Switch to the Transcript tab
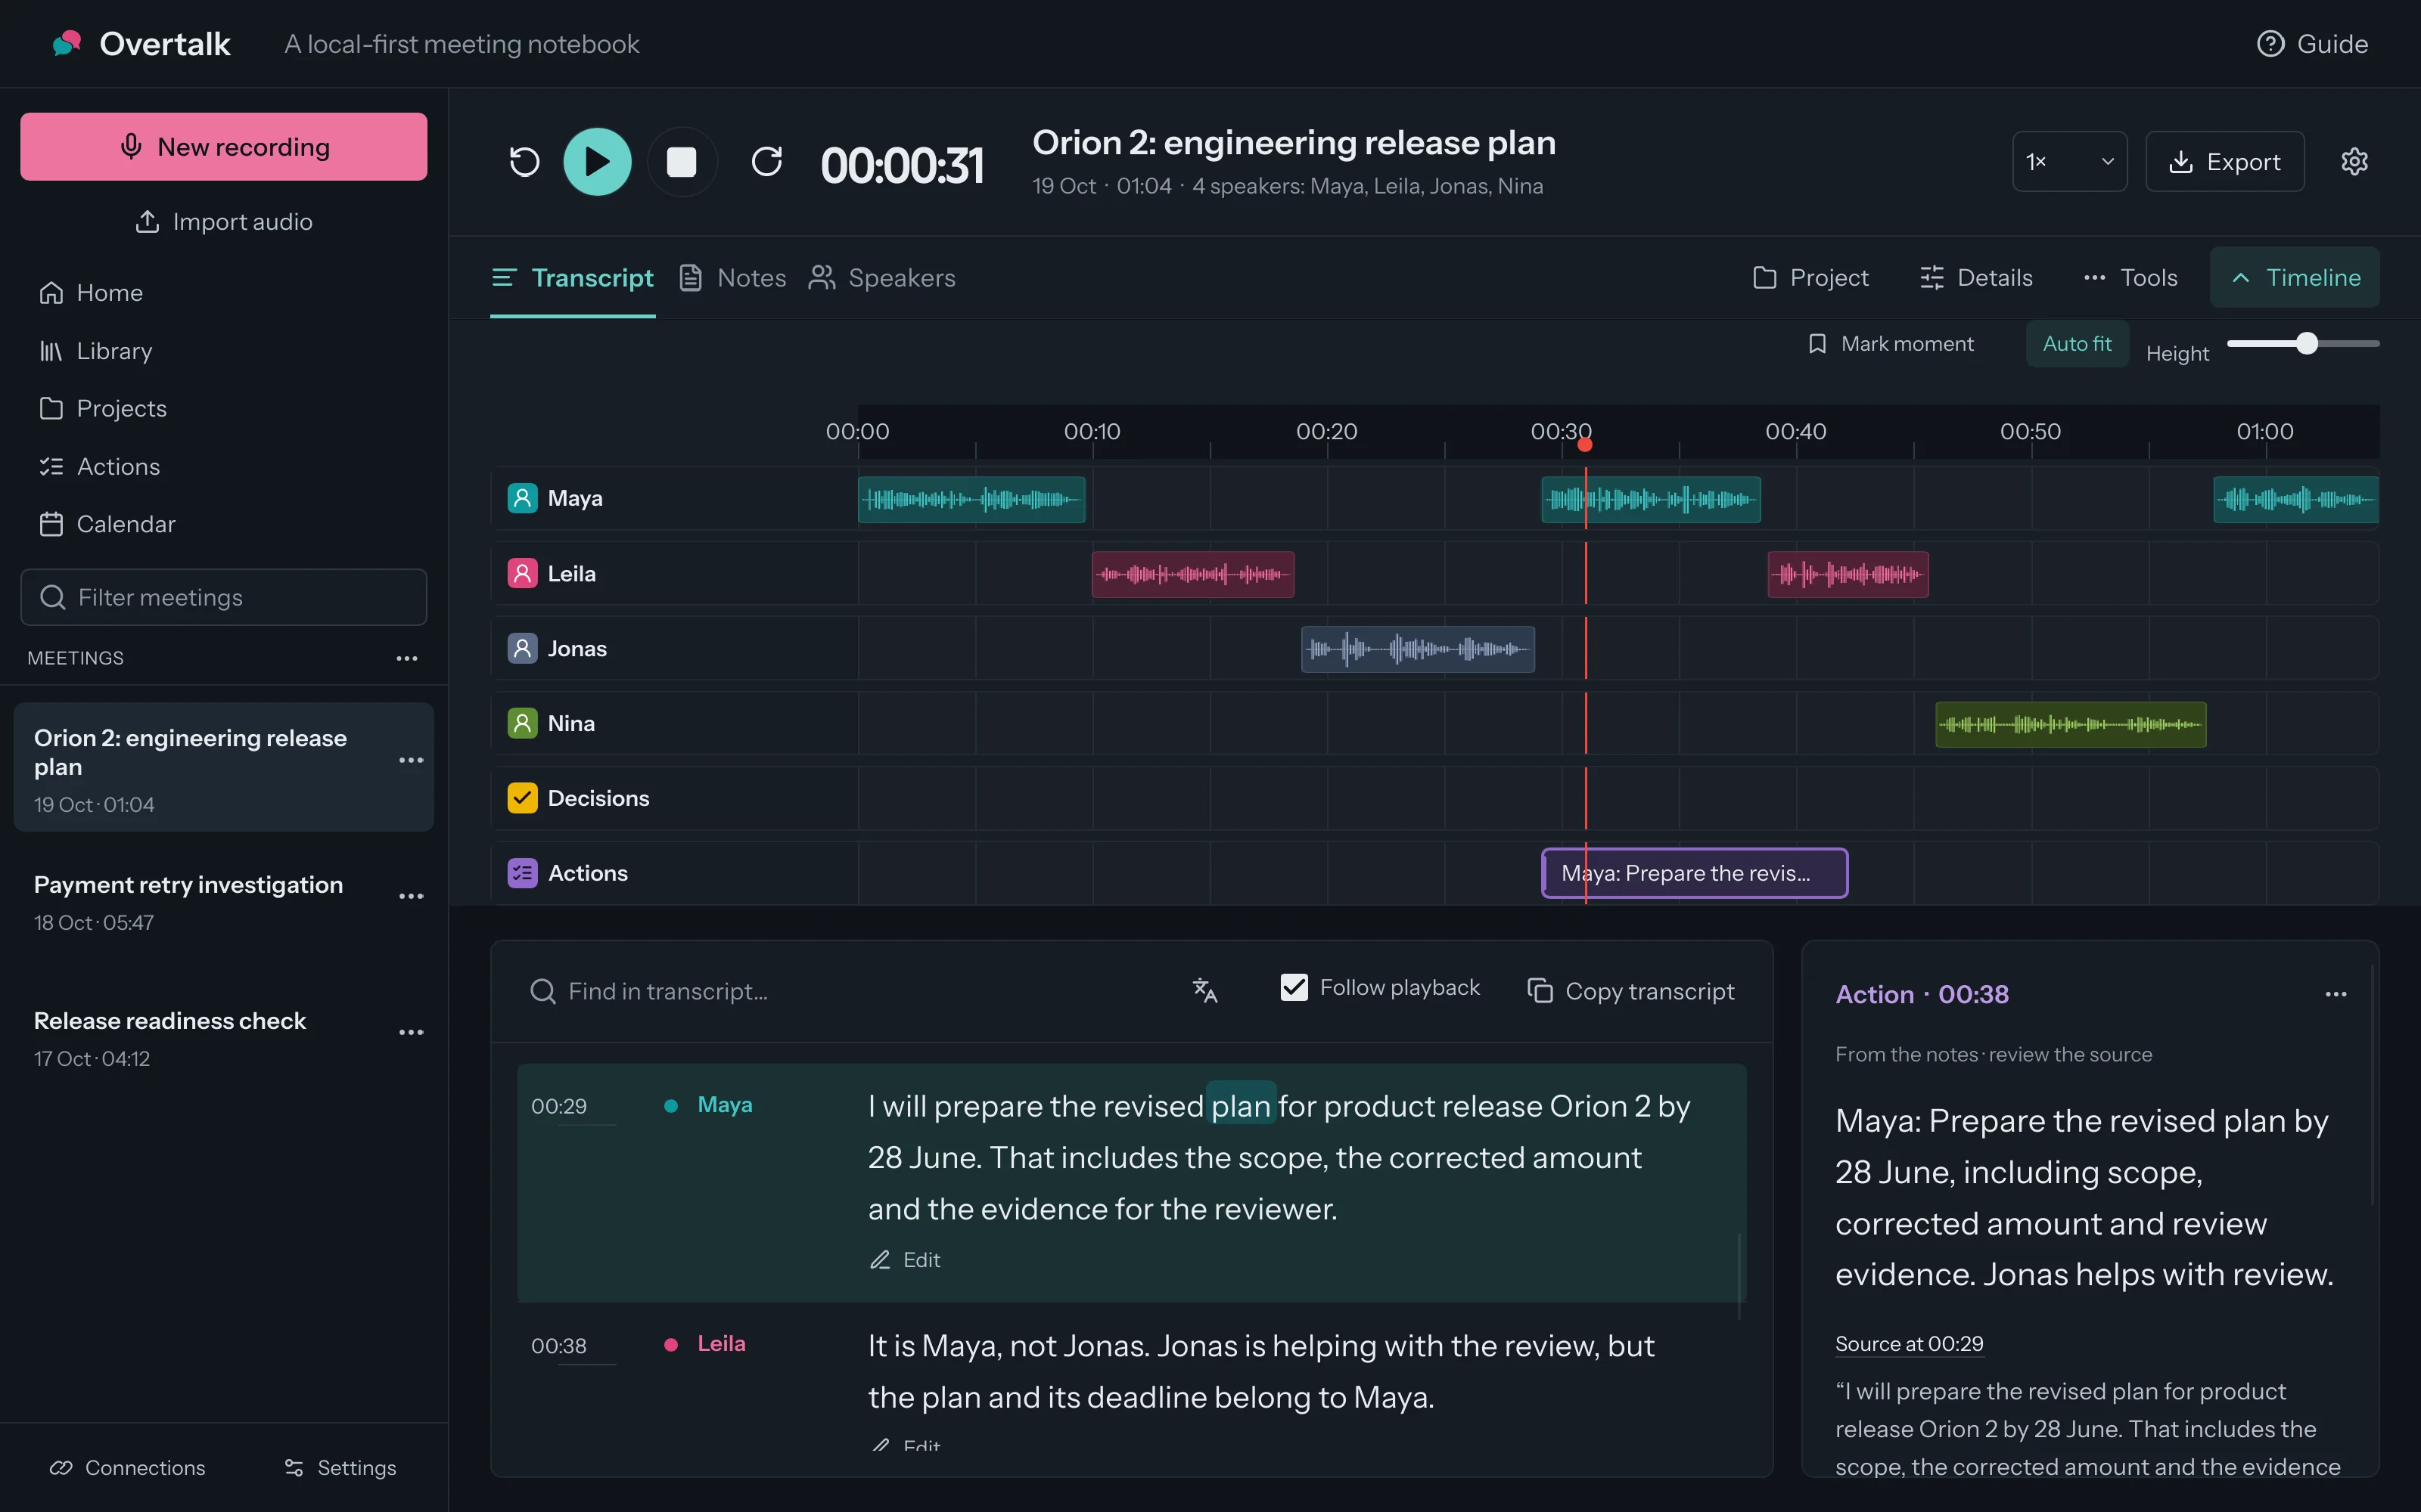 coord(572,278)
